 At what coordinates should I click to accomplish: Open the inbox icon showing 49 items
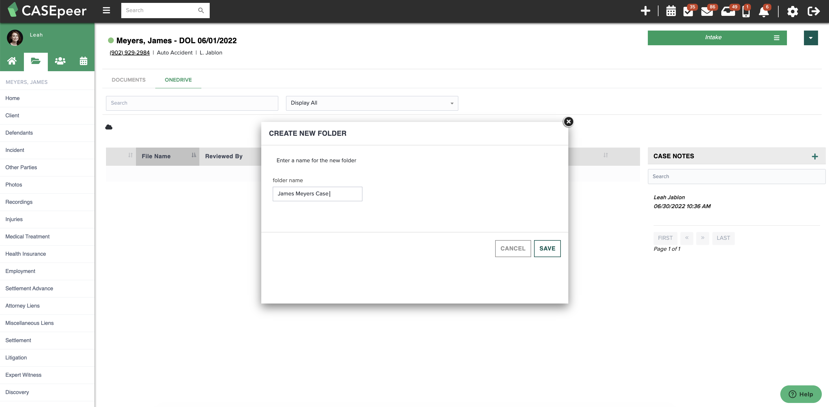[728, 12]
